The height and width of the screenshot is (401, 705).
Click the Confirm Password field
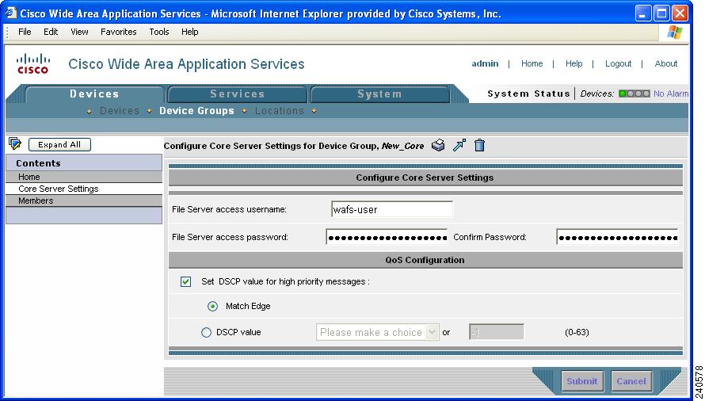pyautogui.click(x=617, y=237)
